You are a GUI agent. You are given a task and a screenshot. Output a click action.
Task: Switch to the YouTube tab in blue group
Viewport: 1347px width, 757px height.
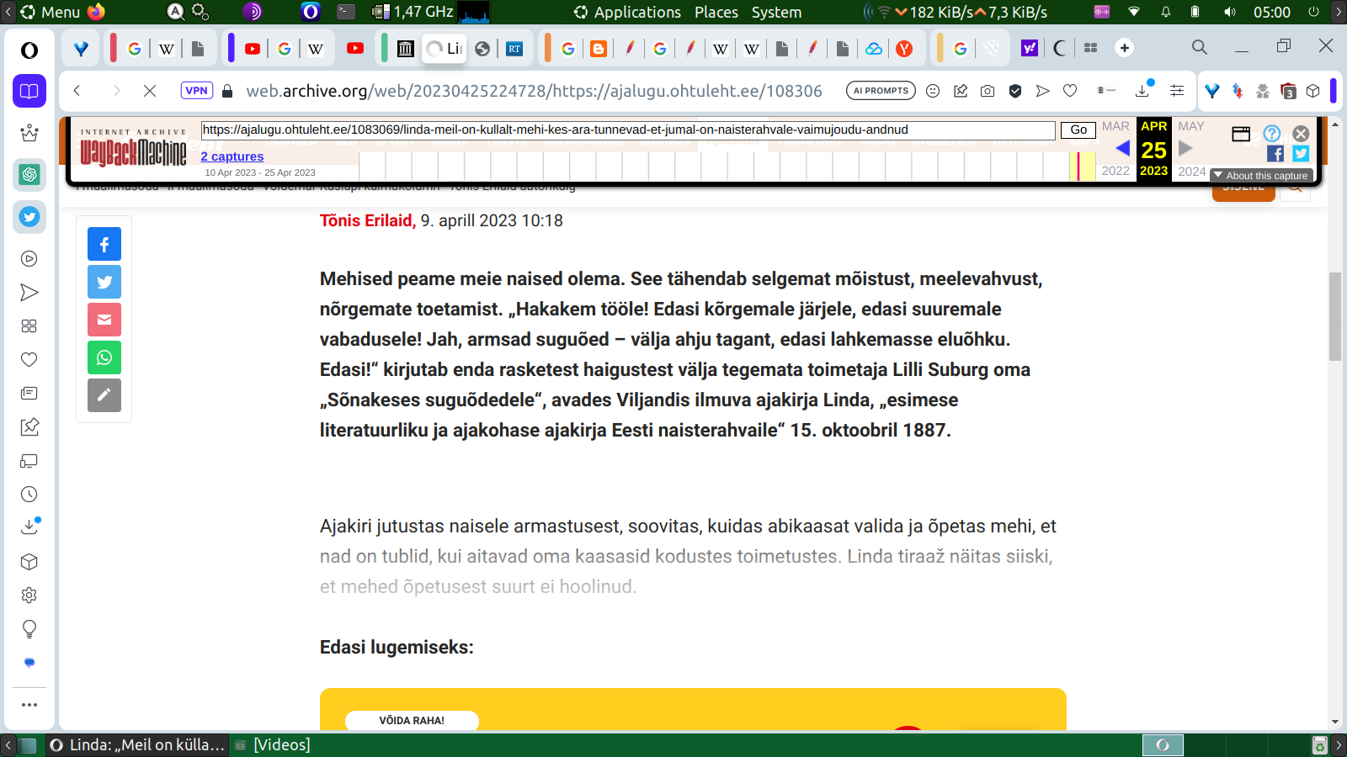(252, 49)
